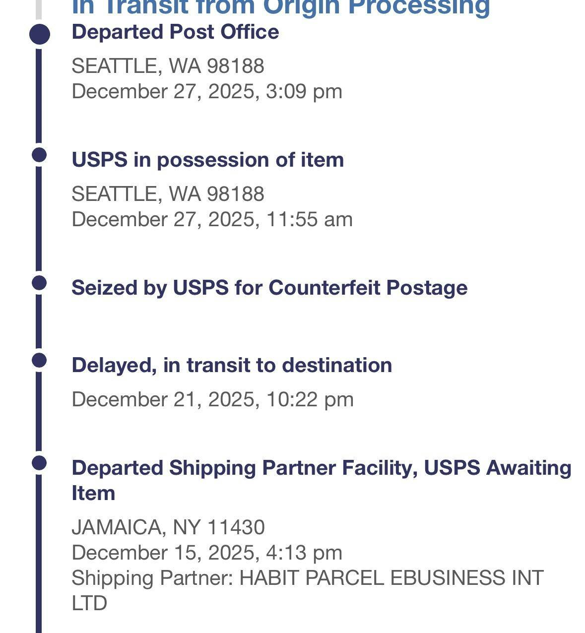Select the December 15 4:13 pm timestamp

click(x=207, y=553)
